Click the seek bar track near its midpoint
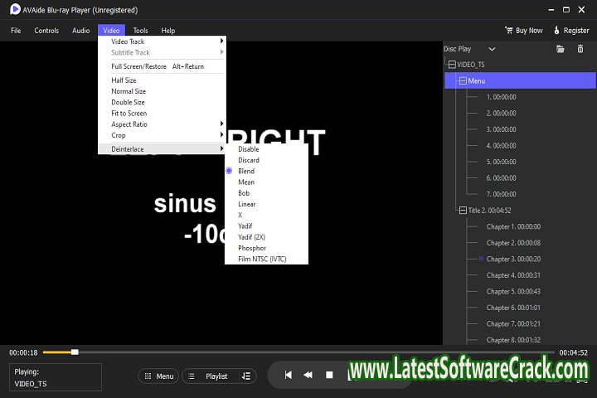This screenshot has width=597, height=398. 298,352
